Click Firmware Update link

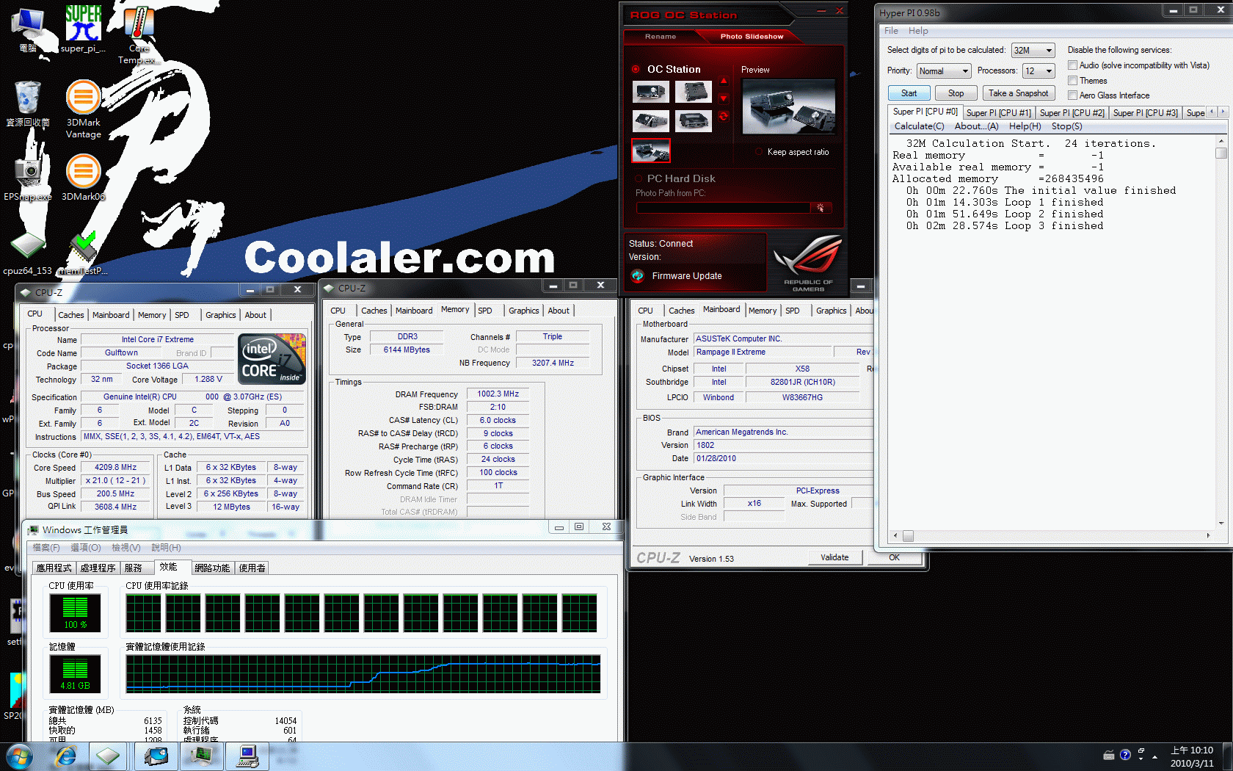coord(687,276)
